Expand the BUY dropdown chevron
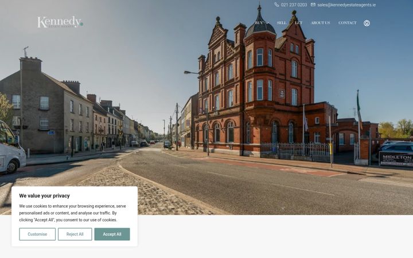This screenshot has height=258, width=413. click(x=267, y=23)
